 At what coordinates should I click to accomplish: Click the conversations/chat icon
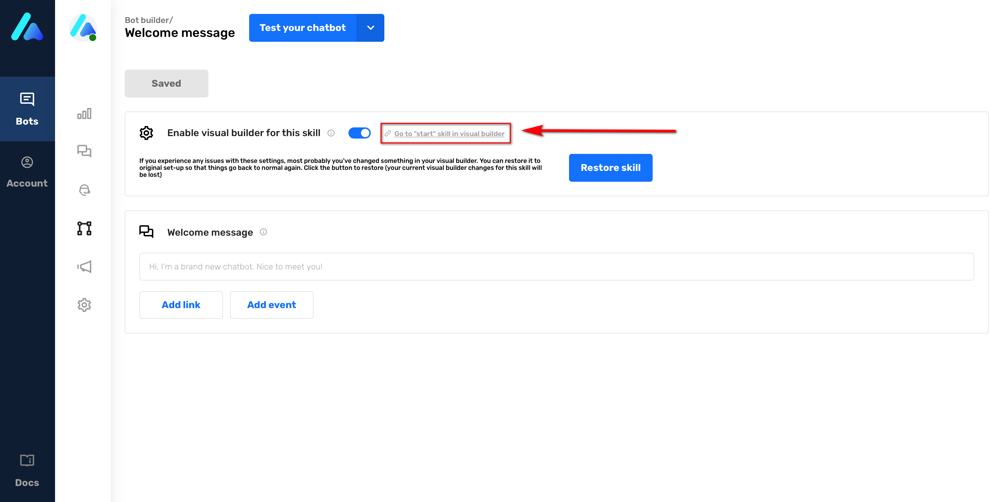pyautogui.click(x=84, y=151)
